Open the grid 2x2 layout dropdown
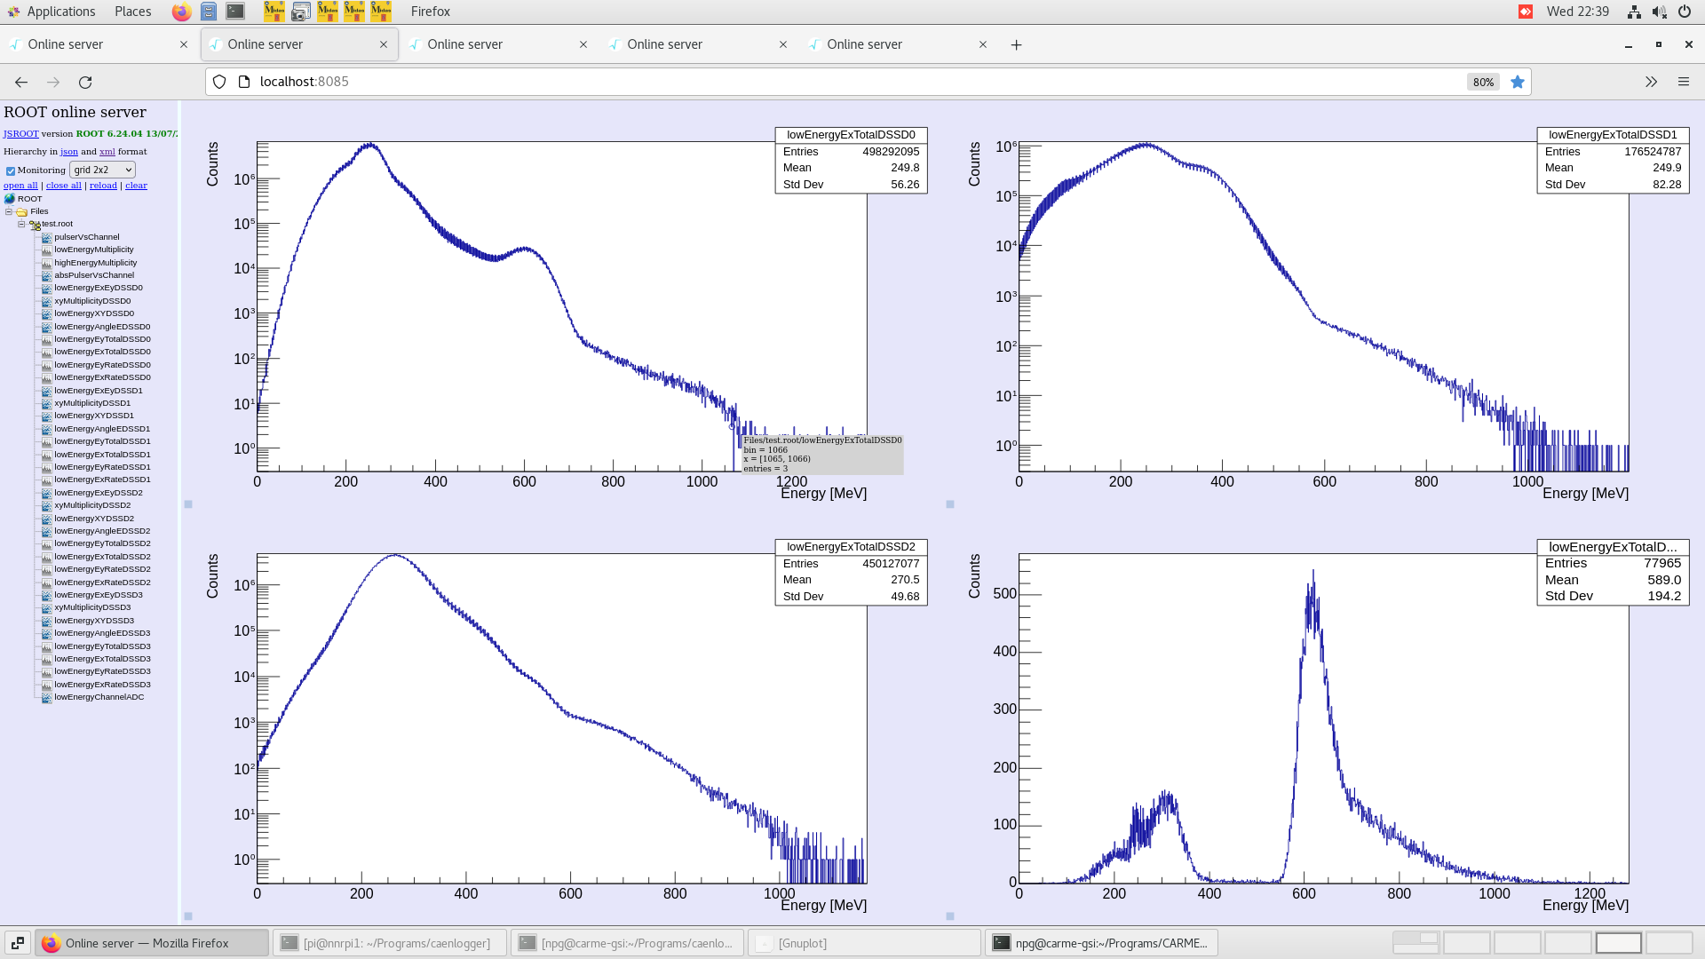Image resolution: width=1705 pixels, height=959 pixels. coord(102,170)
